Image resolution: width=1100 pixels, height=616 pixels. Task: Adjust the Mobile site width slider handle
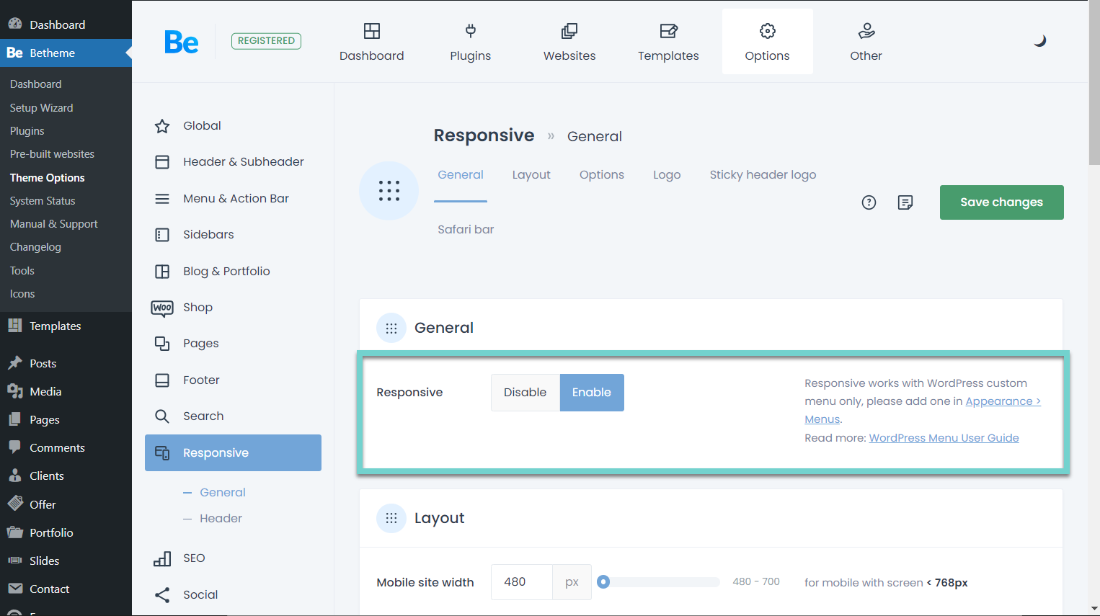(603, 582)
